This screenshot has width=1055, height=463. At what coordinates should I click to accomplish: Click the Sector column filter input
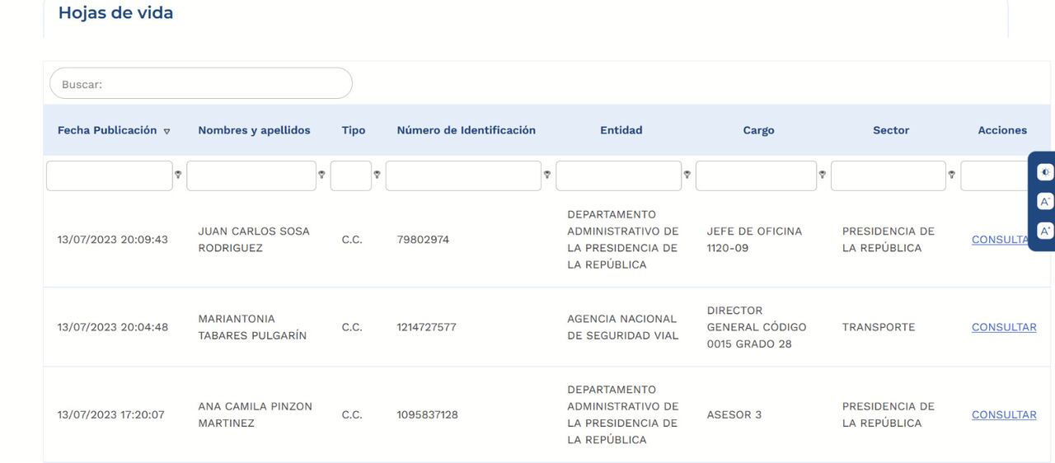888,175
